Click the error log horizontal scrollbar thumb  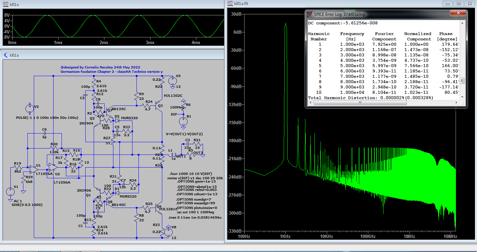click(360, 103)
